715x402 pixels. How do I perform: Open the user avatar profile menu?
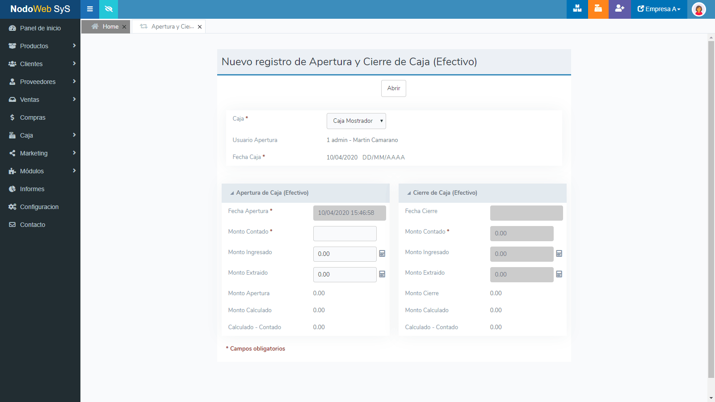click(698, 9)
